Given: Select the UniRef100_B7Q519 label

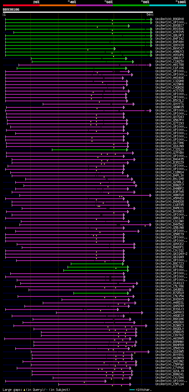Looking at the screenshot, I should (x=170, y=293).
